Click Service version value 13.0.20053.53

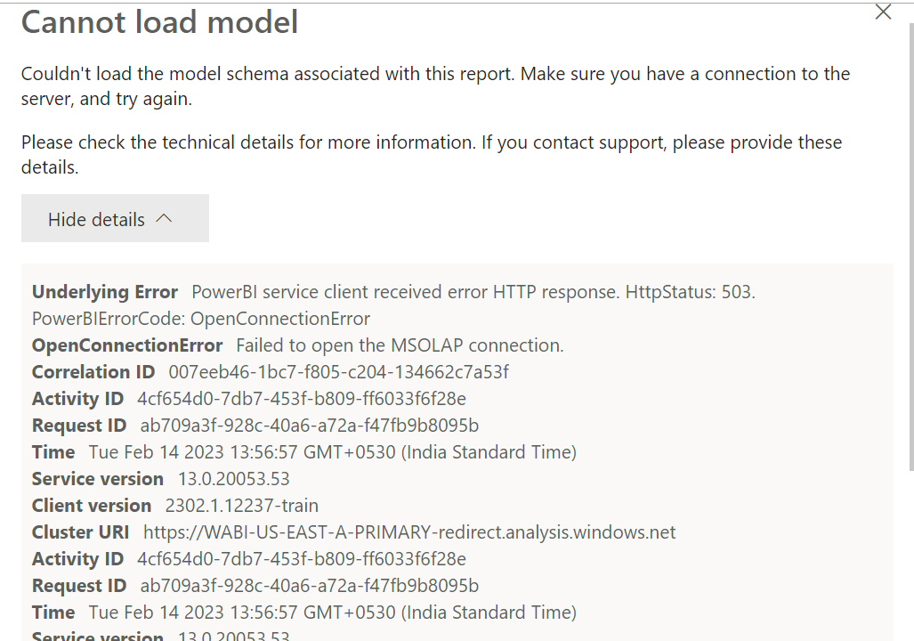pos(234,479)
